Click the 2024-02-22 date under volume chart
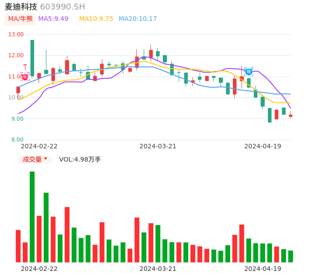312x275 pixels. [39, 269]
